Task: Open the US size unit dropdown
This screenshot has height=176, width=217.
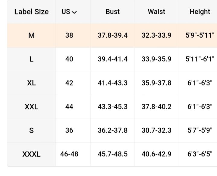Action: point(69,12)
